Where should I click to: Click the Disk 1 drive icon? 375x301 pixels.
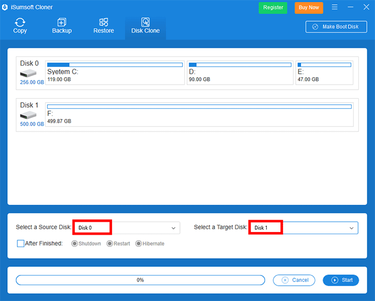point(29,115)
